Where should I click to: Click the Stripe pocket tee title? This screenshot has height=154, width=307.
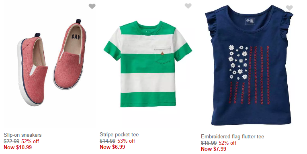pyautogui.click(x=119, y=134)
